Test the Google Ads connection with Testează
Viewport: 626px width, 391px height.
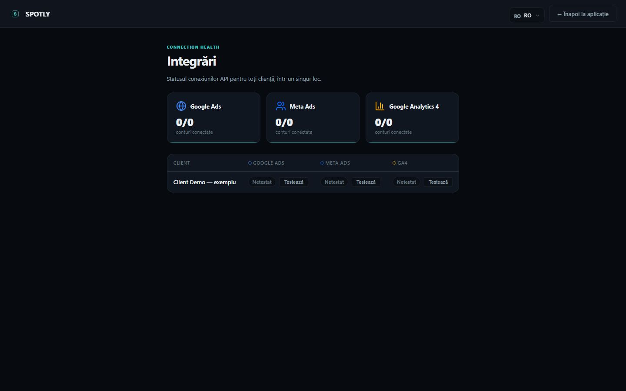[294, 182]
